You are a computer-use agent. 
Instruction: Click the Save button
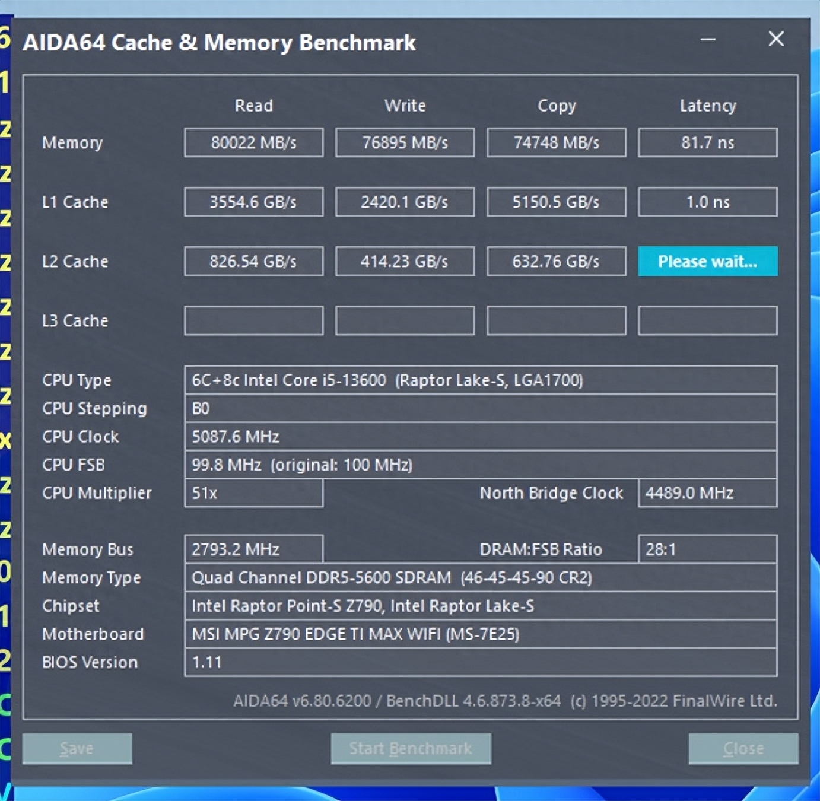[77, 748]
